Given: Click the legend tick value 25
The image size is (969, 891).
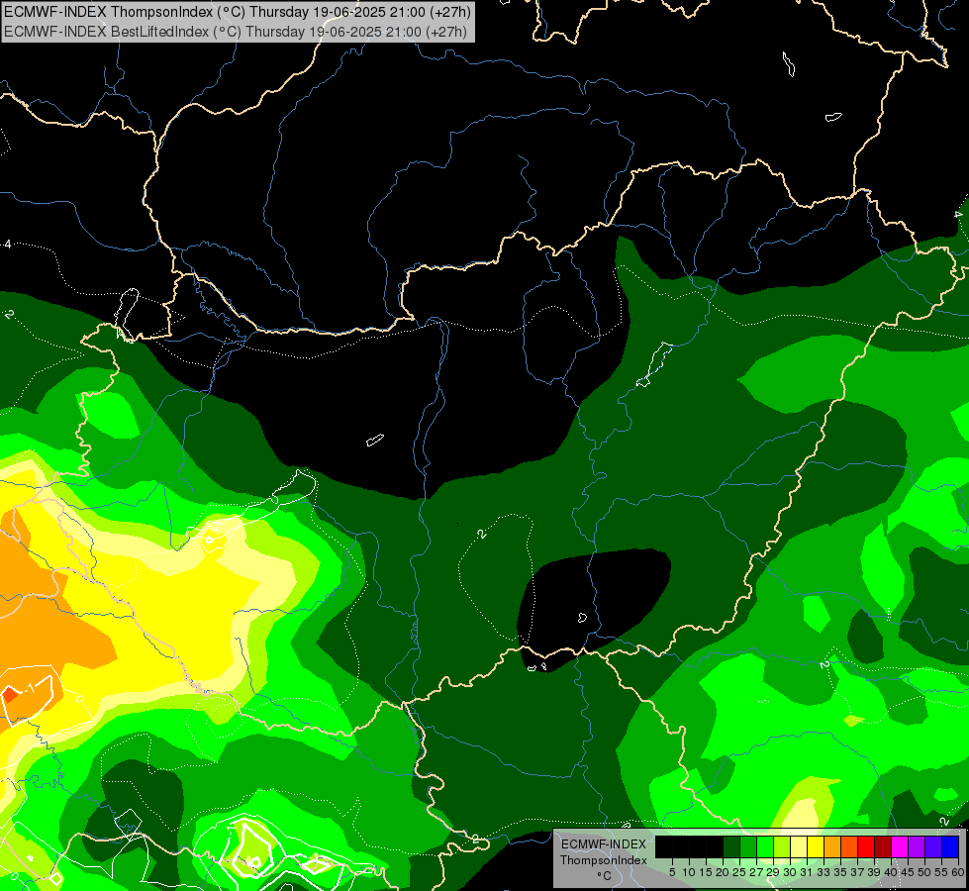Looking at the screenshot, I should [x=739, y=872].
